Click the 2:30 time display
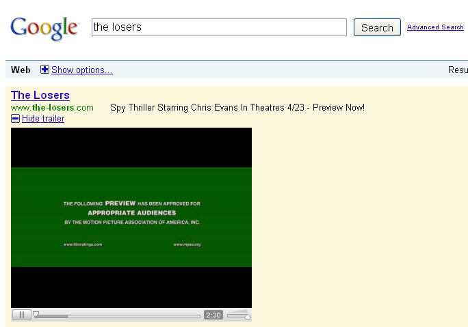Image resolution: width=468 pixels, height=327 pixels. (213, 315)
